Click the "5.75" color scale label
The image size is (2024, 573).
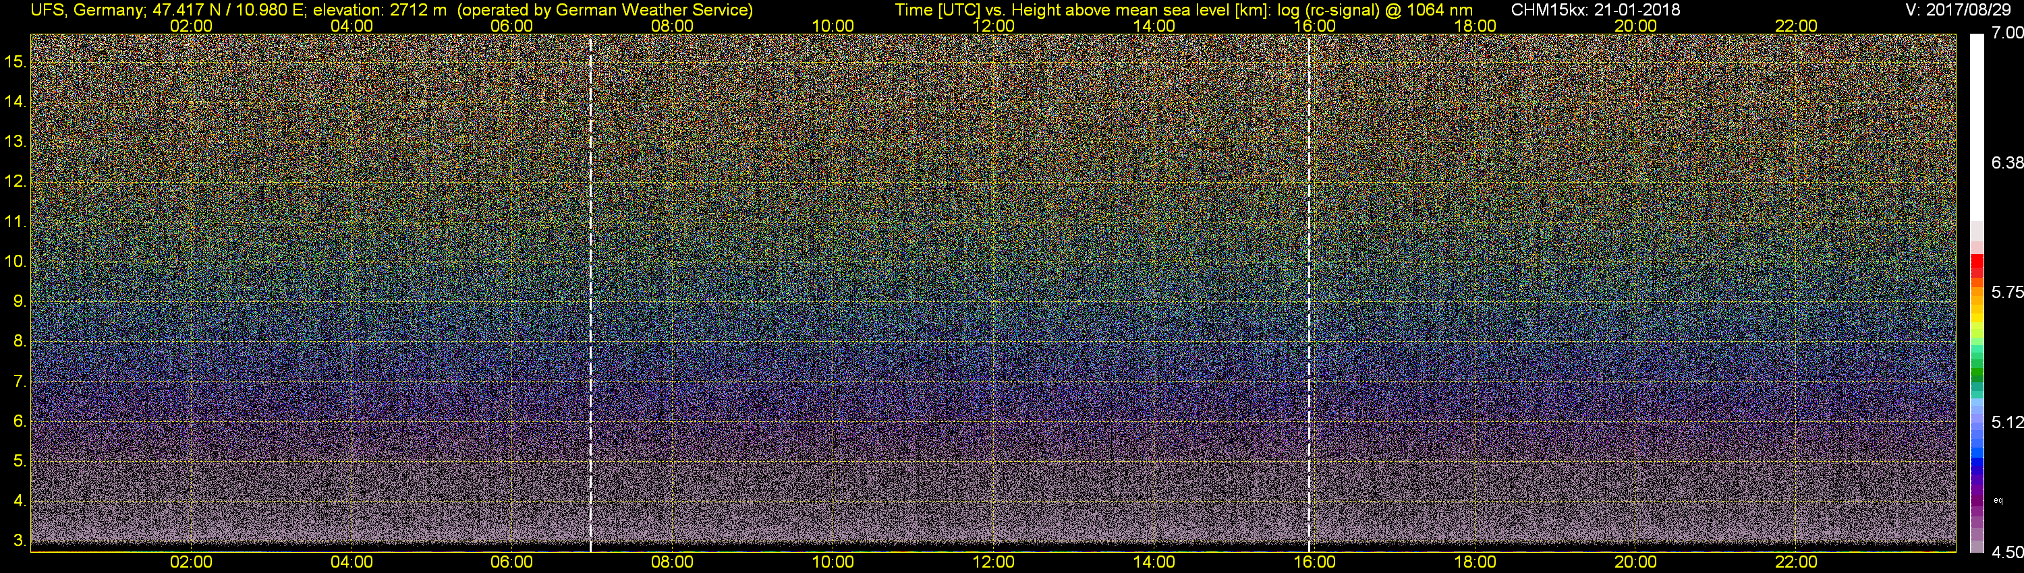pos(2008,292)
